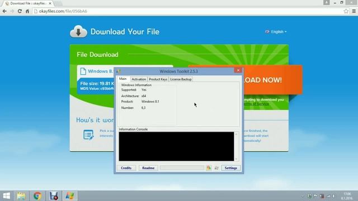The height and width of the screenshot is (201, 358).
Task: Click the File size 19.81 text
Action: [97, 84]
